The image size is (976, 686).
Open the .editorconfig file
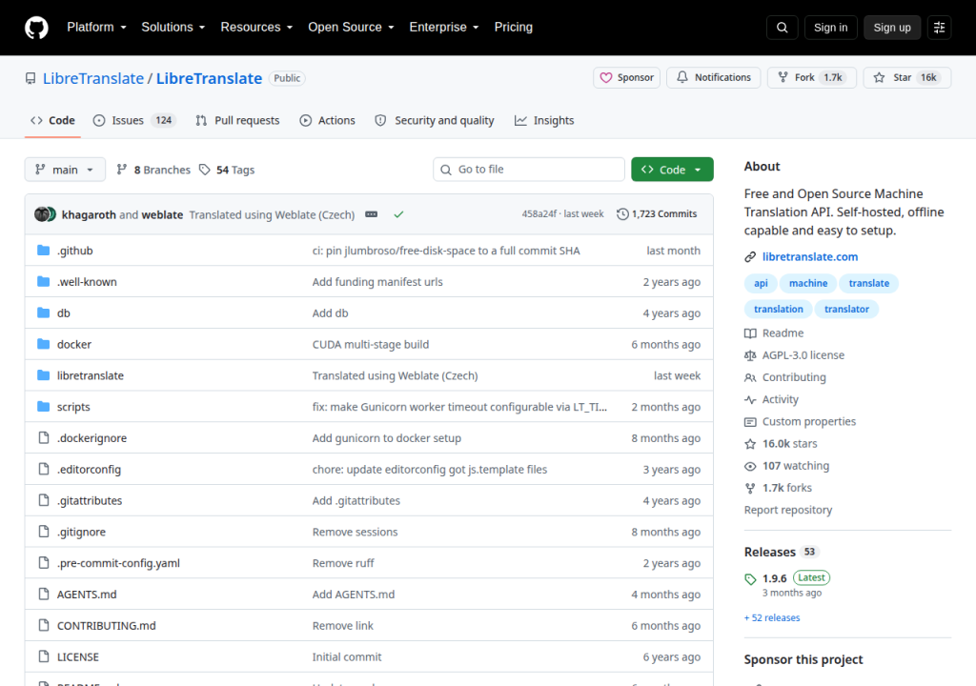point(89,470)
